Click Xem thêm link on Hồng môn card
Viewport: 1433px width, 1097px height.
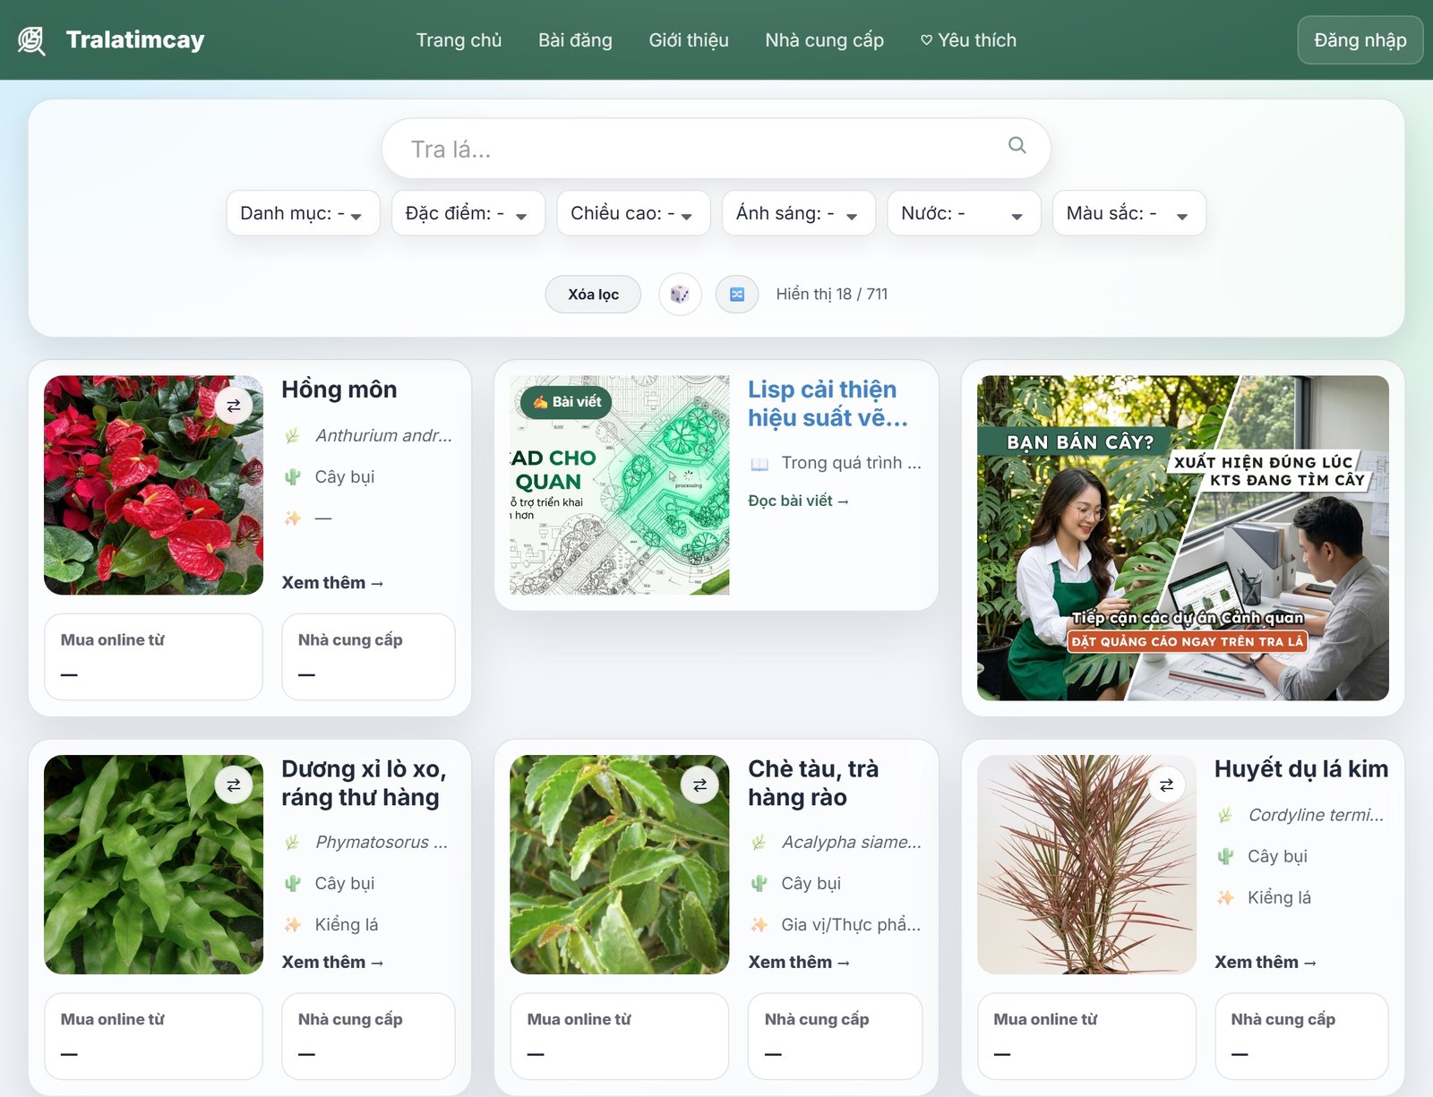[332, 583]
